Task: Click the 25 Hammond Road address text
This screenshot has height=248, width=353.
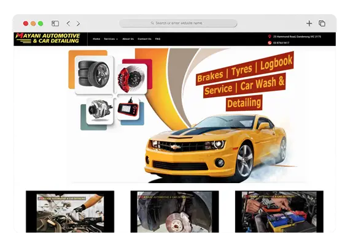Action: 297,37
